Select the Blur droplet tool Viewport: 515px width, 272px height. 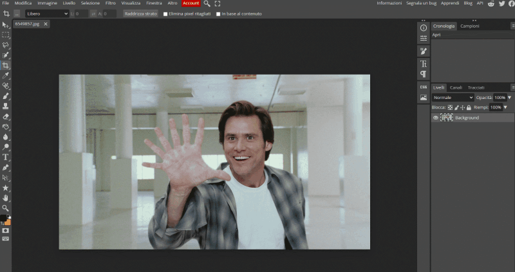point(6,137)
